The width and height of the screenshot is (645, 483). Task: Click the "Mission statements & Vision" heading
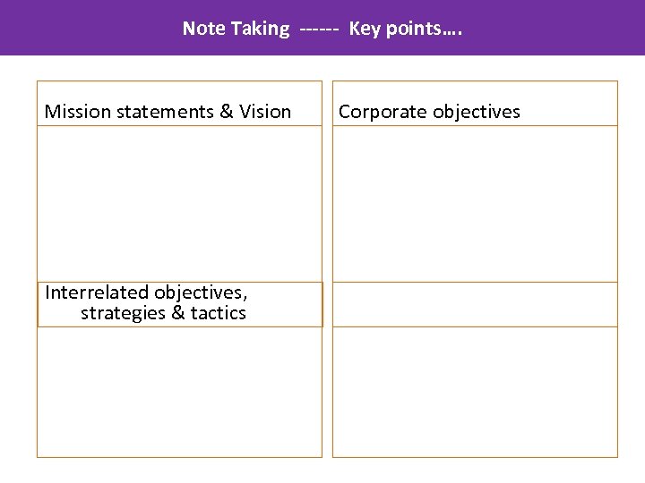[168, 112]
